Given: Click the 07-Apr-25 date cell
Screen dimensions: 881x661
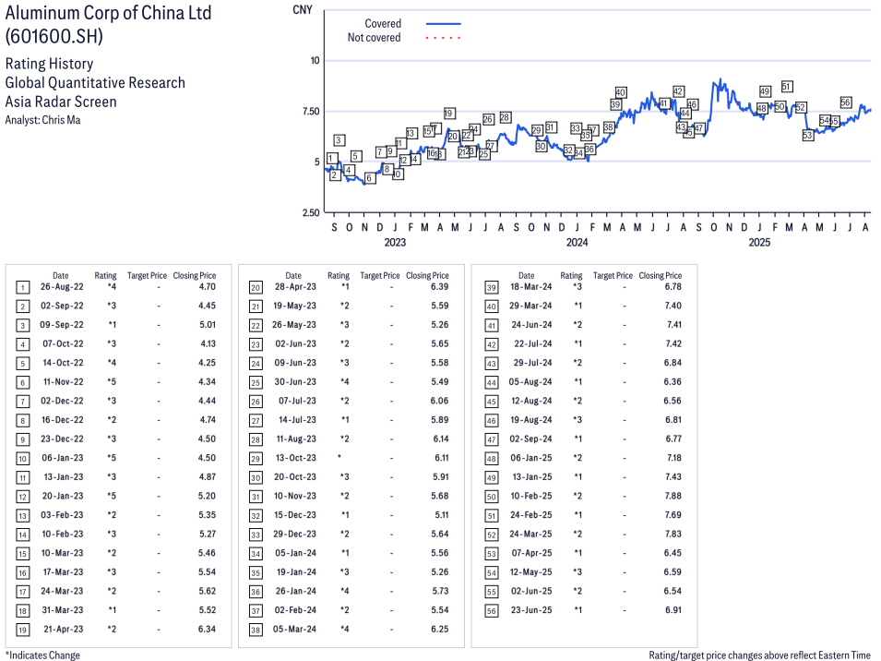Looking at the screenshot, I should coord(531,553).
